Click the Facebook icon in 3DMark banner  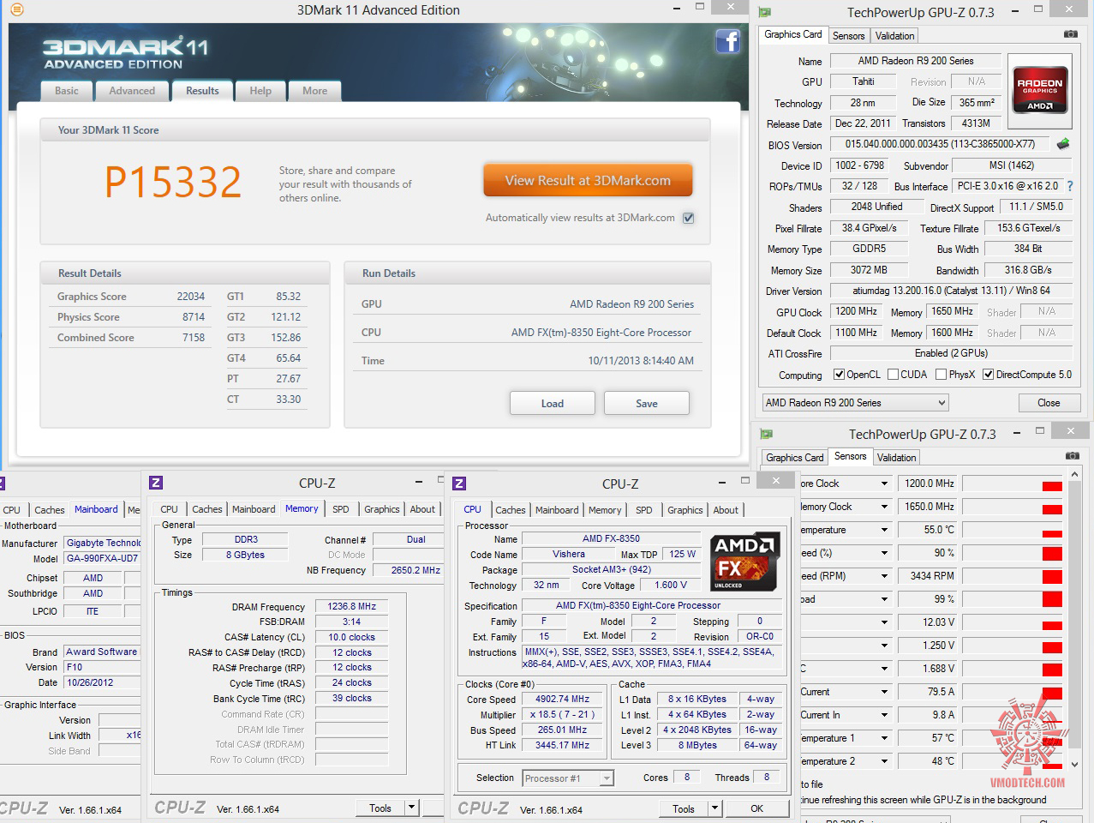pos(727,41)
